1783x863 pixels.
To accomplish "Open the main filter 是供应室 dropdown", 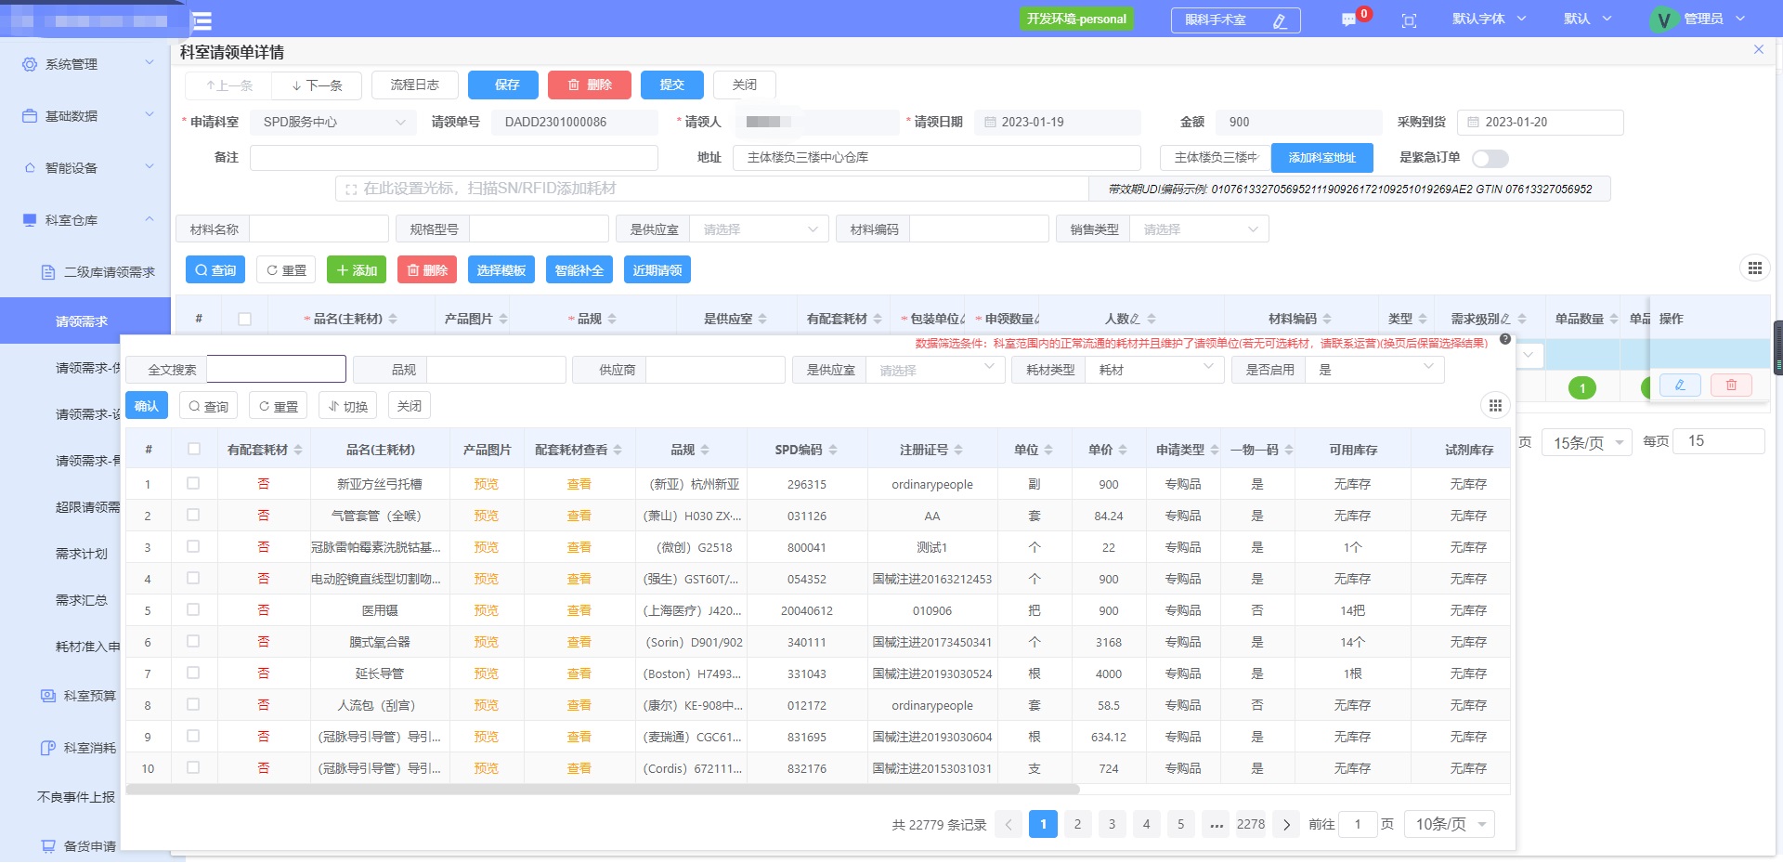I will (759, 229).
